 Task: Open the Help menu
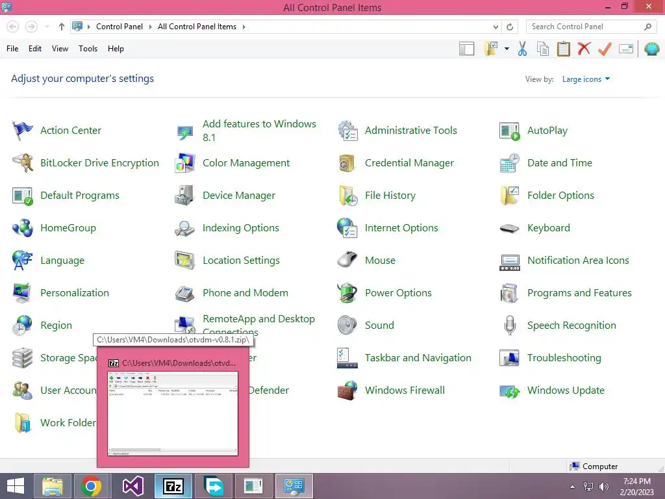pyautogui.click(x=116, y=49)
